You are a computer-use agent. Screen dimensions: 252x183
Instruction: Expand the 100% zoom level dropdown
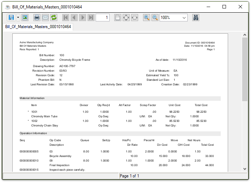click(184, 18)
